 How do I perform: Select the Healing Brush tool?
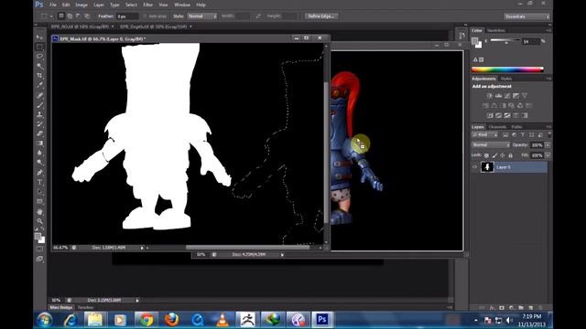click(x=39, y=95)
